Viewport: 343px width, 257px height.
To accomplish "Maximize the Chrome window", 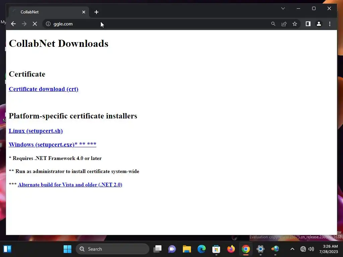I will [x=314, y=8].
